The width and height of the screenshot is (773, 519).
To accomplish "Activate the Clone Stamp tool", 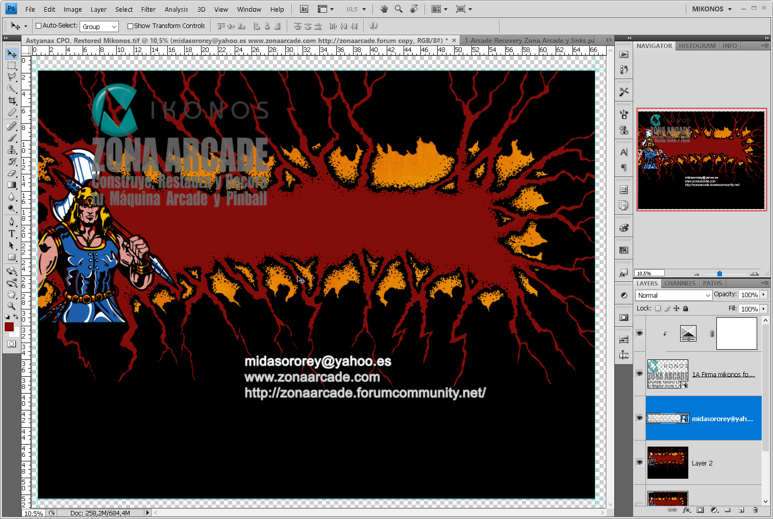I will tap(12, 149).
